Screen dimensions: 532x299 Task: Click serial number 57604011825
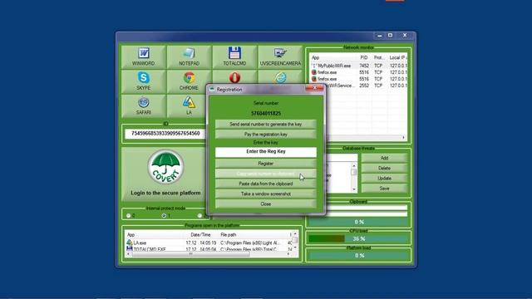pos(266,113)
